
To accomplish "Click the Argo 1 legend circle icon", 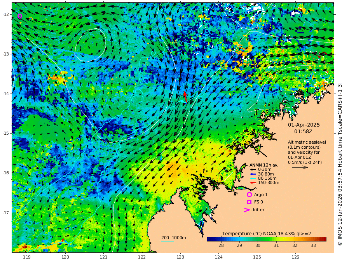I will coord(249,195).
